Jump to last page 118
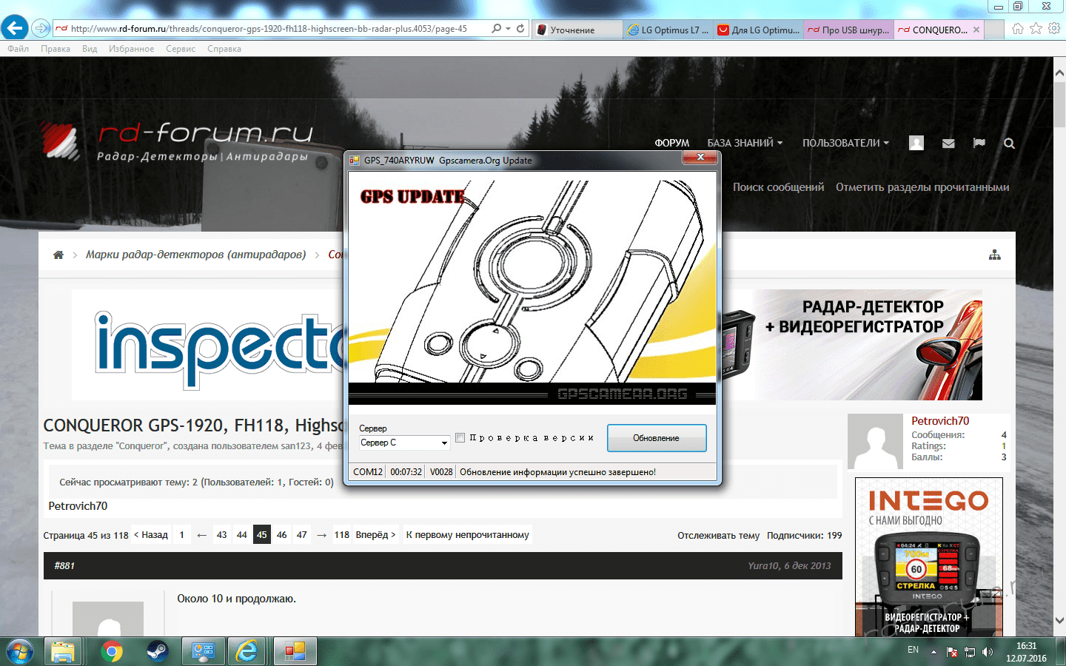The image size is (1066, 666). pyautogui.click(x=342, y=534)
